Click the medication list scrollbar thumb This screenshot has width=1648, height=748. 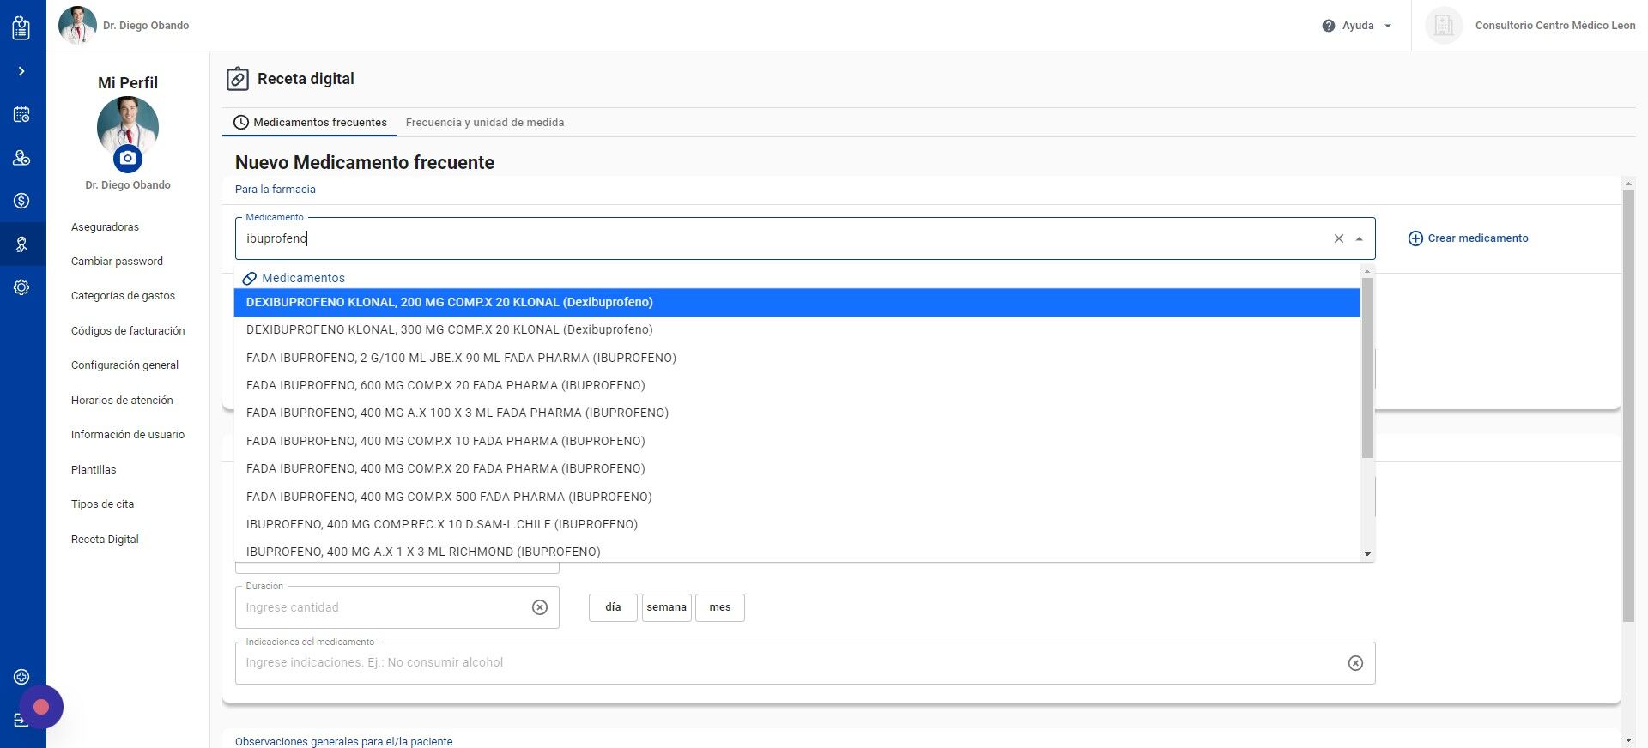click(1367, 367)
